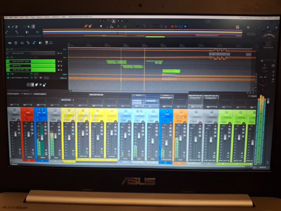Click the red speaker button on the drums strip

click(x=32, y=124)
